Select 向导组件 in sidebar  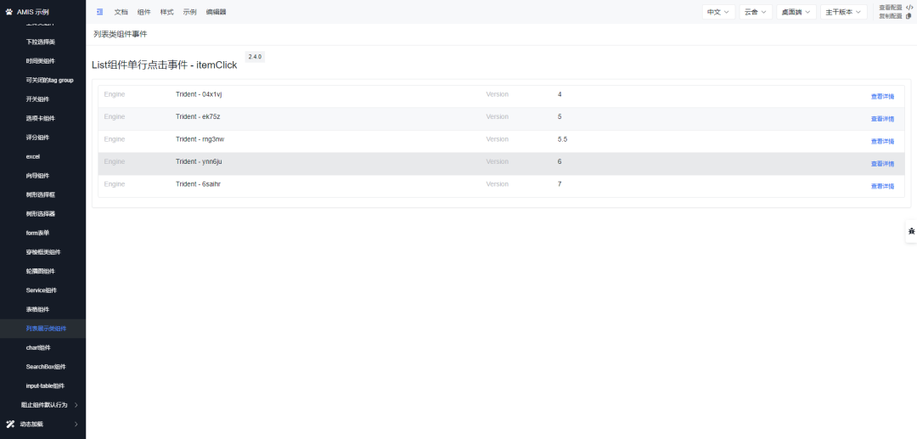(37, 176)
